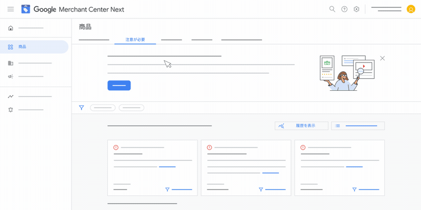This screenshot has height=210, width=421.
Task: Click the first filter chip
Action: click(103, 108)
